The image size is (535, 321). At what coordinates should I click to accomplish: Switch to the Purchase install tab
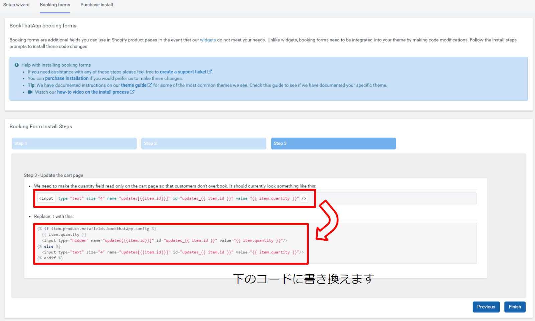coord(96,5)
